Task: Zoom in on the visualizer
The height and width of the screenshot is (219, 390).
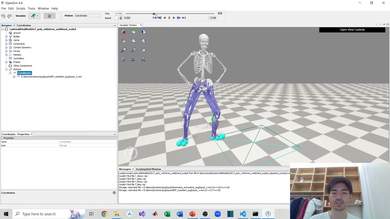Action: (134, 50)
